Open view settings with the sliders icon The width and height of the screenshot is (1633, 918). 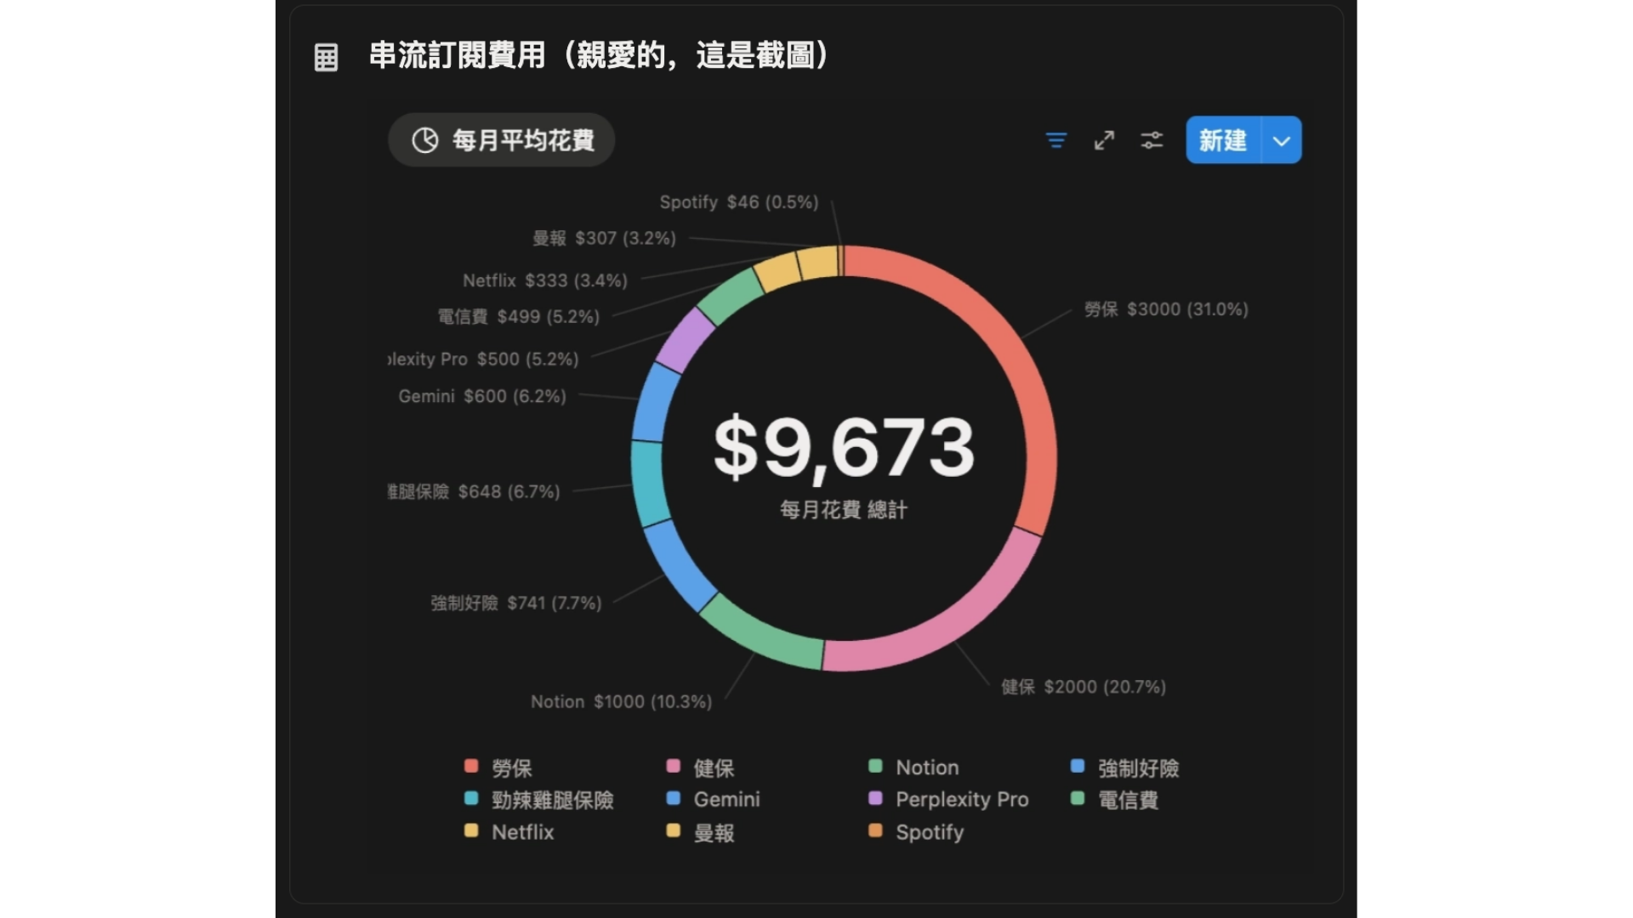(x=1152, y=140)
